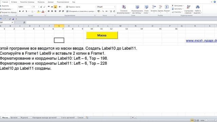Screen dimensions: 217x122
Task: Click the accounting number format icon
Action: [98, 11]
